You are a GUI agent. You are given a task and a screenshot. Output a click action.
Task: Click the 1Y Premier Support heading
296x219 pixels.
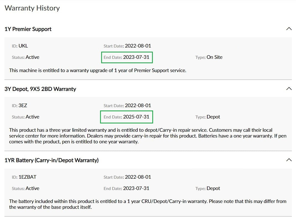pyautogui.click(x=28, y=29)
